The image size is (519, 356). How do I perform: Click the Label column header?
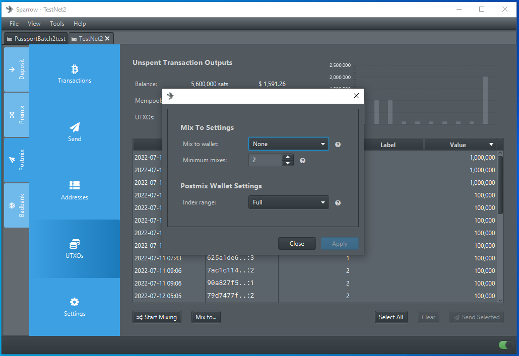388,145
